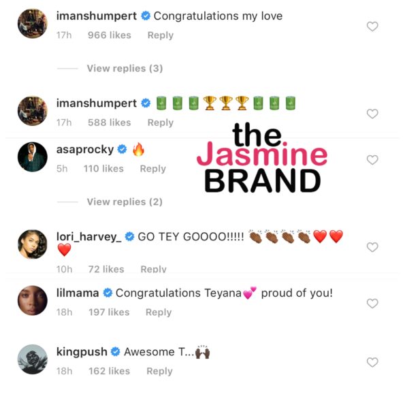
Task: View 197 likes on lilmama's comment
Action: (109, 312)
